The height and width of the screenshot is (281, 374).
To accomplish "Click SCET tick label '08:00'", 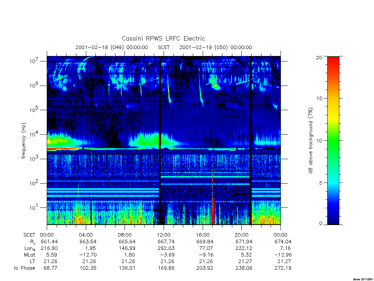I will tap(125, 235).
